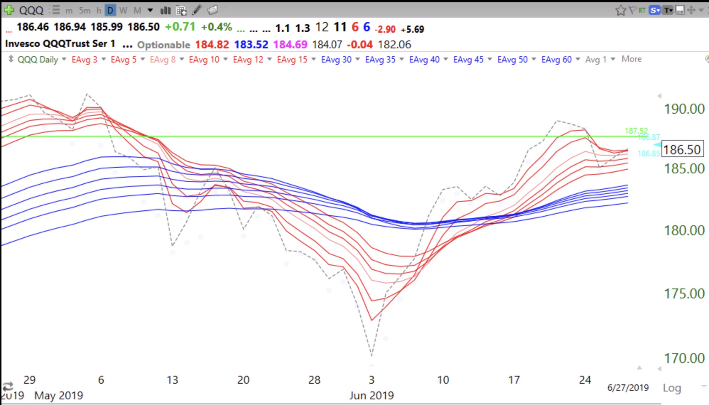Open the chart template folder icon

[212, 10]
